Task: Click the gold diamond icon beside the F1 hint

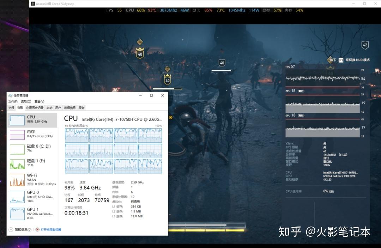Action: 330,60
